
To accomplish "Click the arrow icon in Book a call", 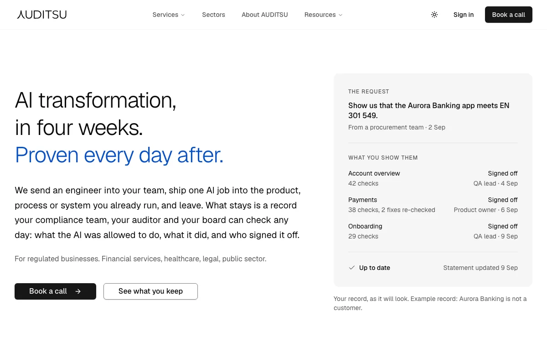I will [78, 291].
